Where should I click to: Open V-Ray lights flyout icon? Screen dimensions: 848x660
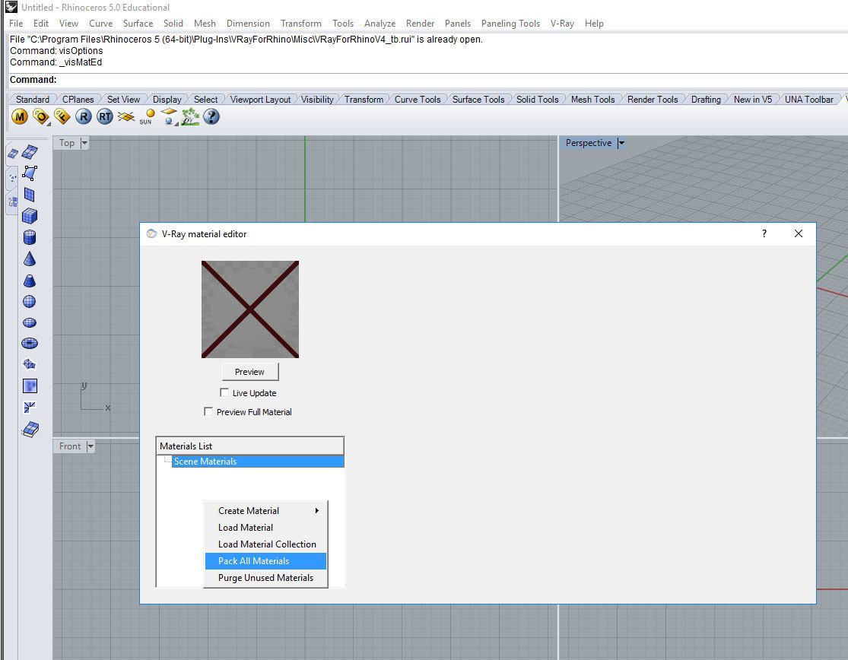pyautogui.click(x=170, y=117)
